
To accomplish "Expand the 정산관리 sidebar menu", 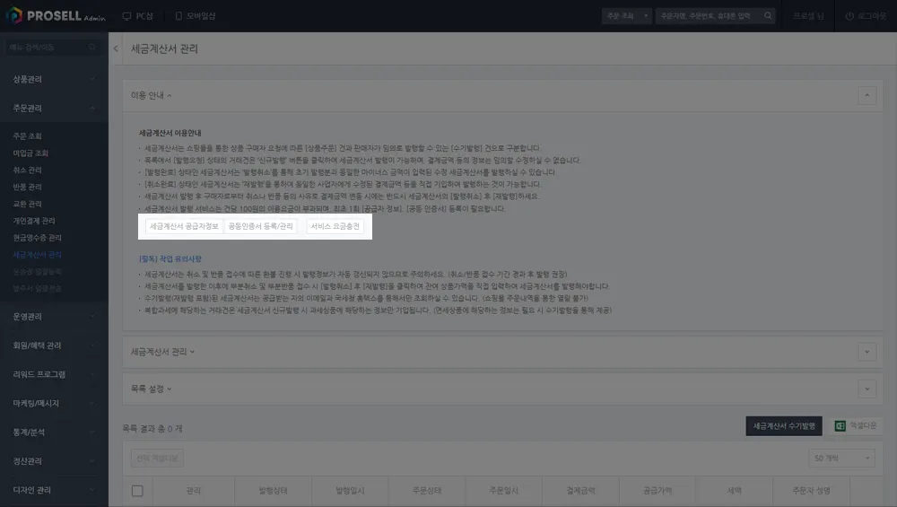I will tap(54, 461).
